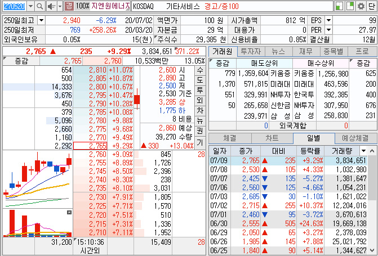Click the 차 vertical side button
378x256 pixels.
[200, 110]
